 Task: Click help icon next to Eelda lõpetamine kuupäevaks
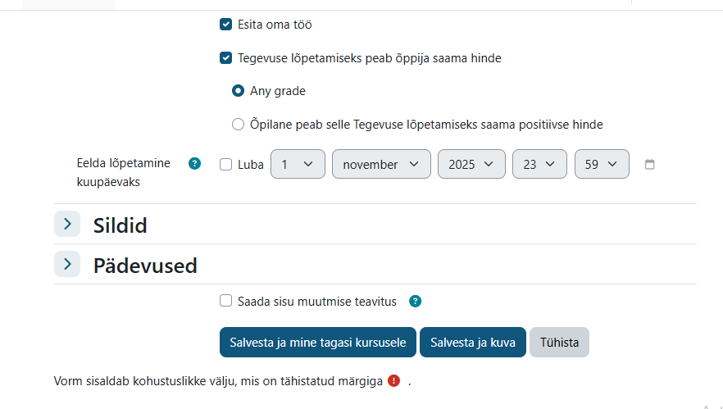pyautogui.click(x=194, y=164)
